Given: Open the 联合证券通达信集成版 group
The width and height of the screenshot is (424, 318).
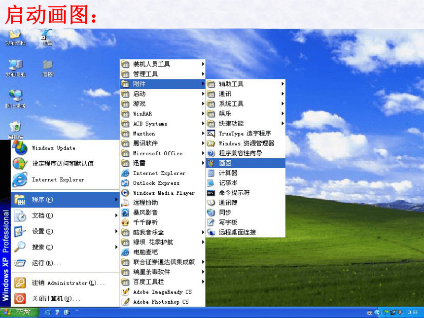Looking at the screenshot, I should tap(163, 262).
